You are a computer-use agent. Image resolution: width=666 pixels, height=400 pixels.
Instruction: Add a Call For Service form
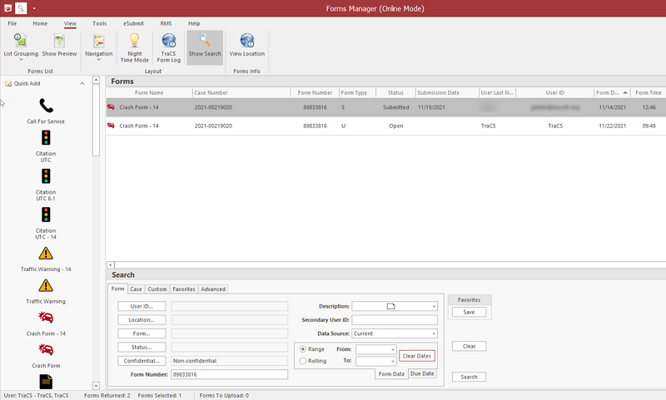[x=45, y=109]
